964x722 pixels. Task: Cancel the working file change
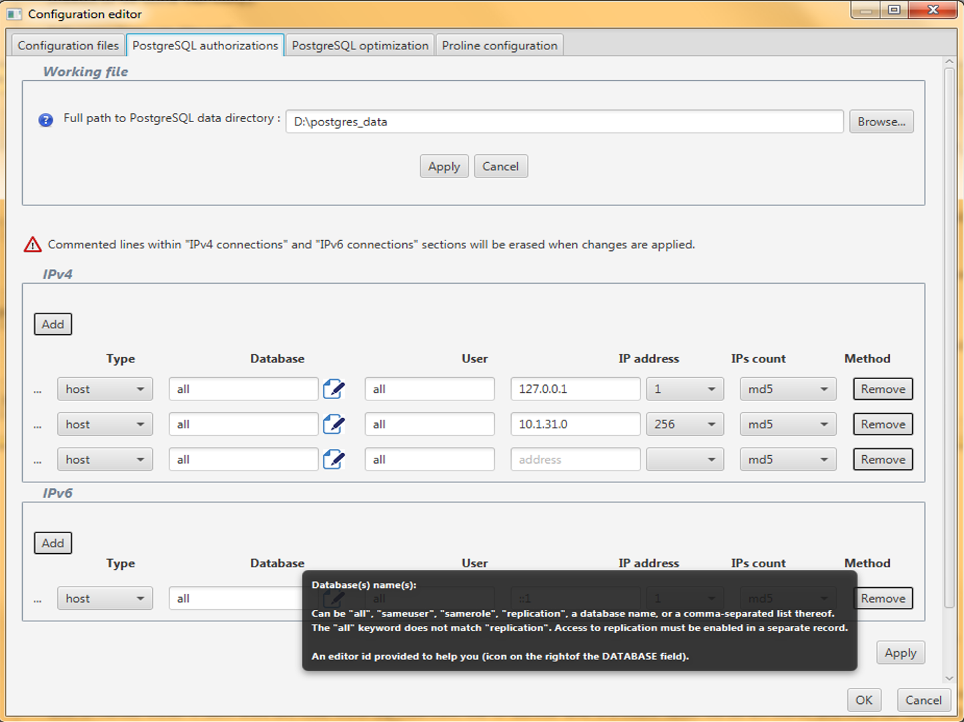(x=500, y=166)
